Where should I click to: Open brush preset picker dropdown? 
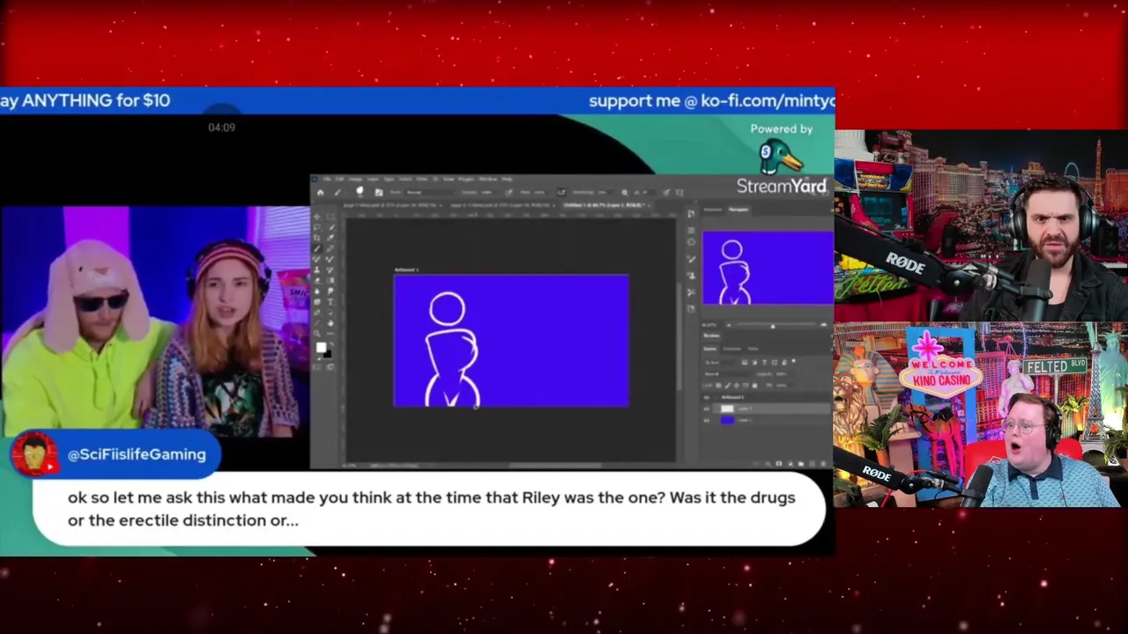coord(360,191)
